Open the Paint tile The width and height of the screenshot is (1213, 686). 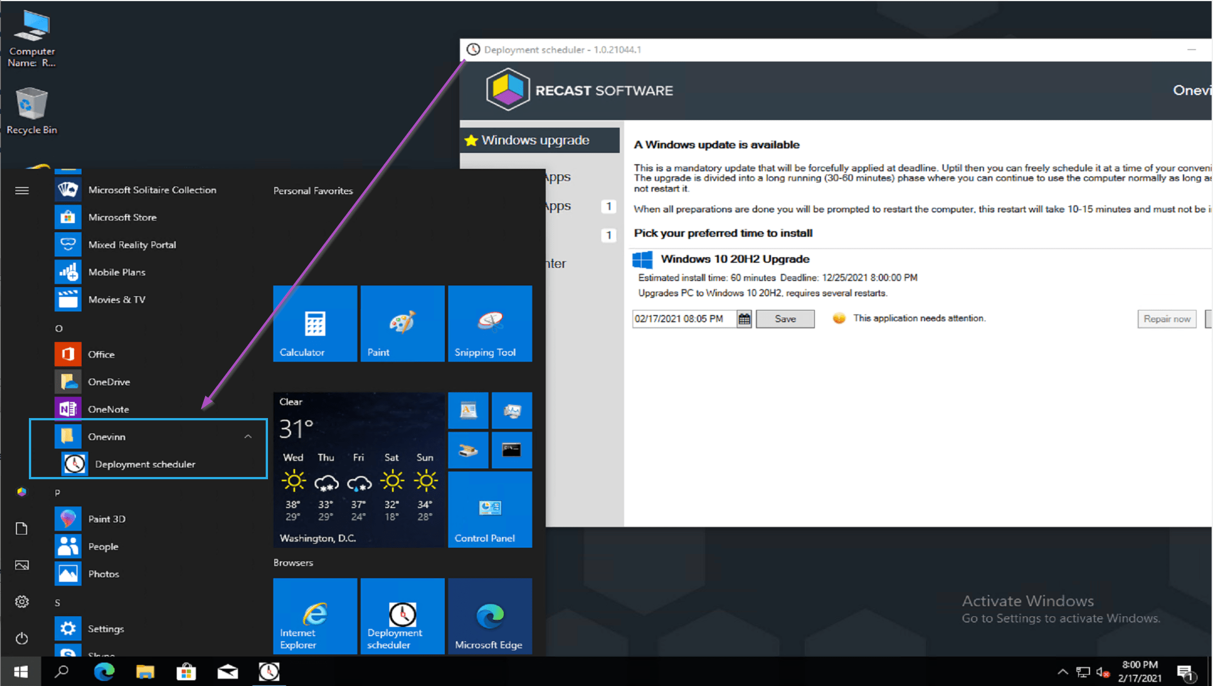pos(402,324)
